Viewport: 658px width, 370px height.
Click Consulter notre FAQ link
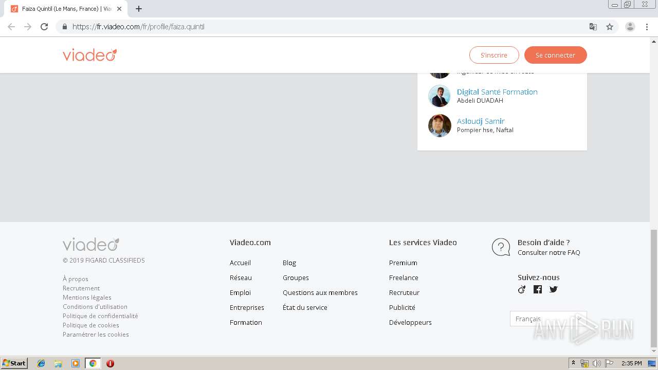[549, 252]
